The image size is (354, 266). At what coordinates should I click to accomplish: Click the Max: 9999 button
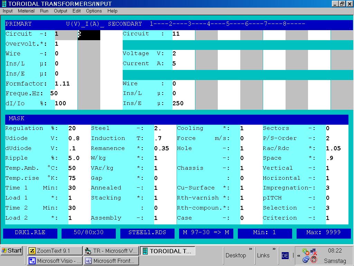coord(324,233)
